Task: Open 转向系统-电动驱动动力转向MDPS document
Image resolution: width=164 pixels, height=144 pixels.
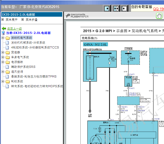Action: coord(37,86)
